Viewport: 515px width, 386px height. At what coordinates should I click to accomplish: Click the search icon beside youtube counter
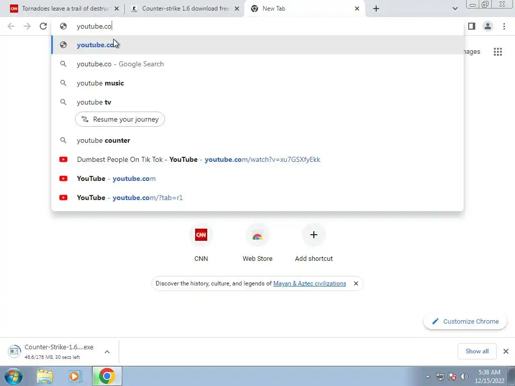(x=63, y=140)
